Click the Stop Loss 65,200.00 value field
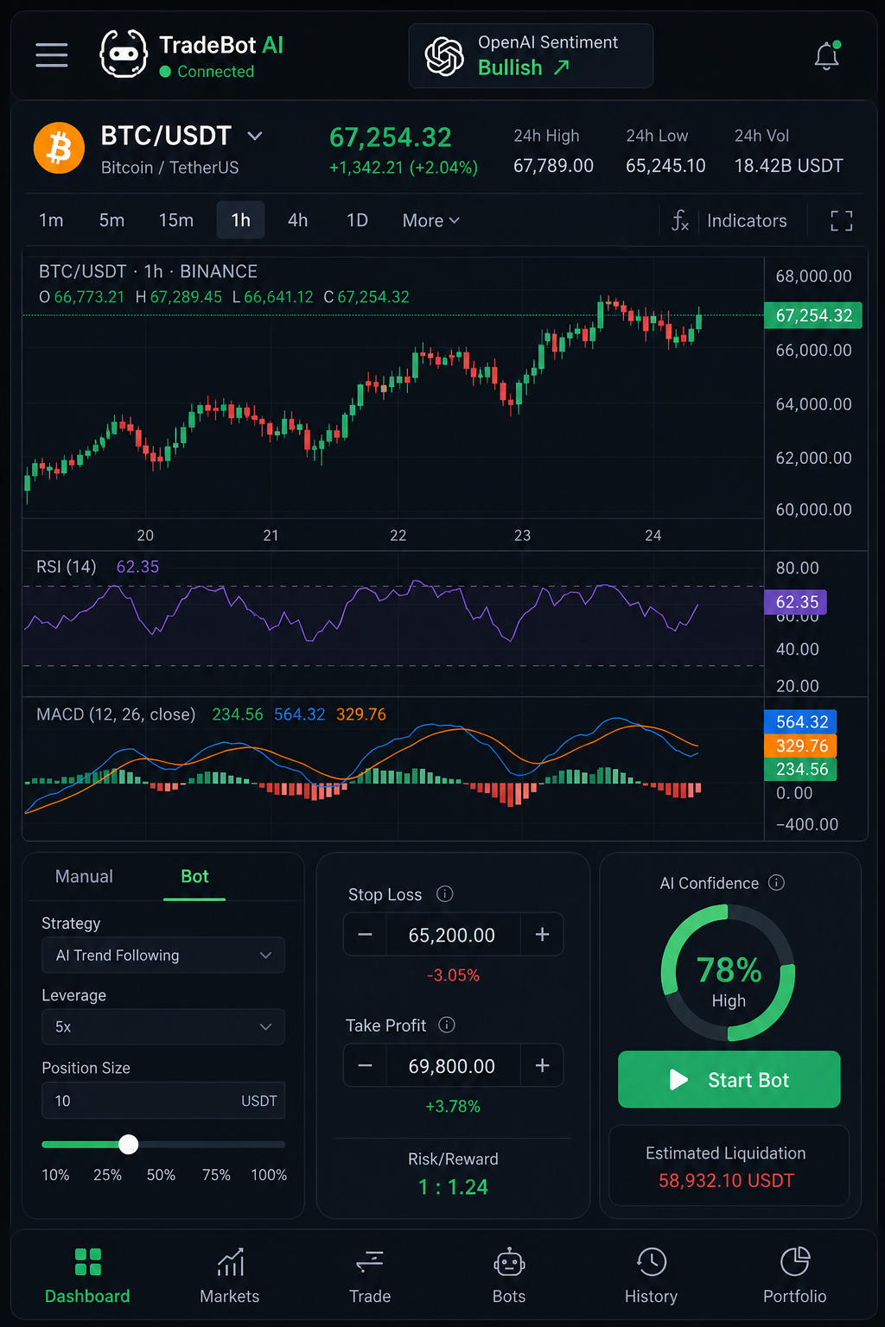This screenshot has height=1327, width=885. tap(452, 935)
